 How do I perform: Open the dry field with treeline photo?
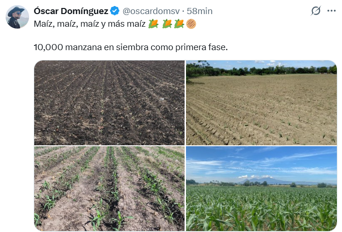pyautogui.click(x=261, y=103)
